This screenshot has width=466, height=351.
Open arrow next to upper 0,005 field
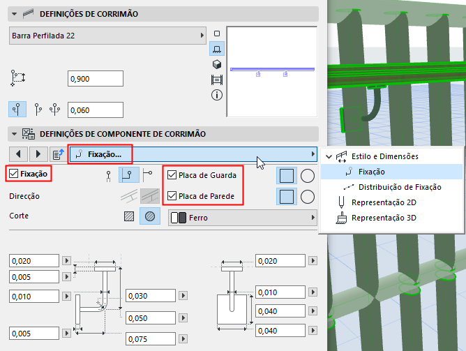tap(66, 277)
